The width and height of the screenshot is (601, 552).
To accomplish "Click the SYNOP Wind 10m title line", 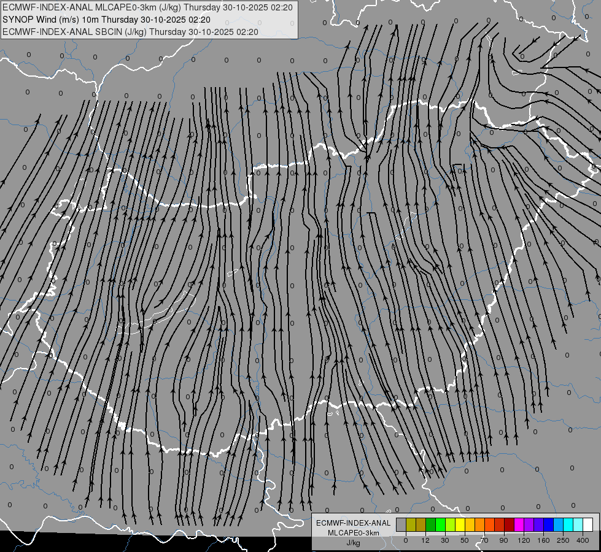I will tap(106, 20).
